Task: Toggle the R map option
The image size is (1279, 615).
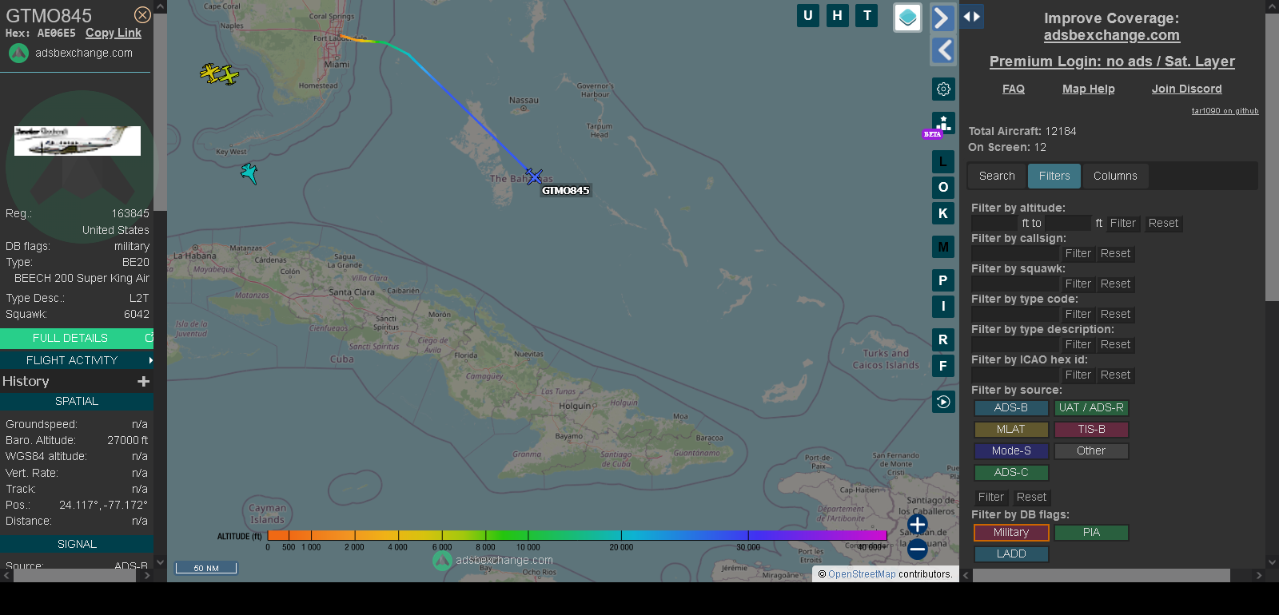Action: coord(943,339)
